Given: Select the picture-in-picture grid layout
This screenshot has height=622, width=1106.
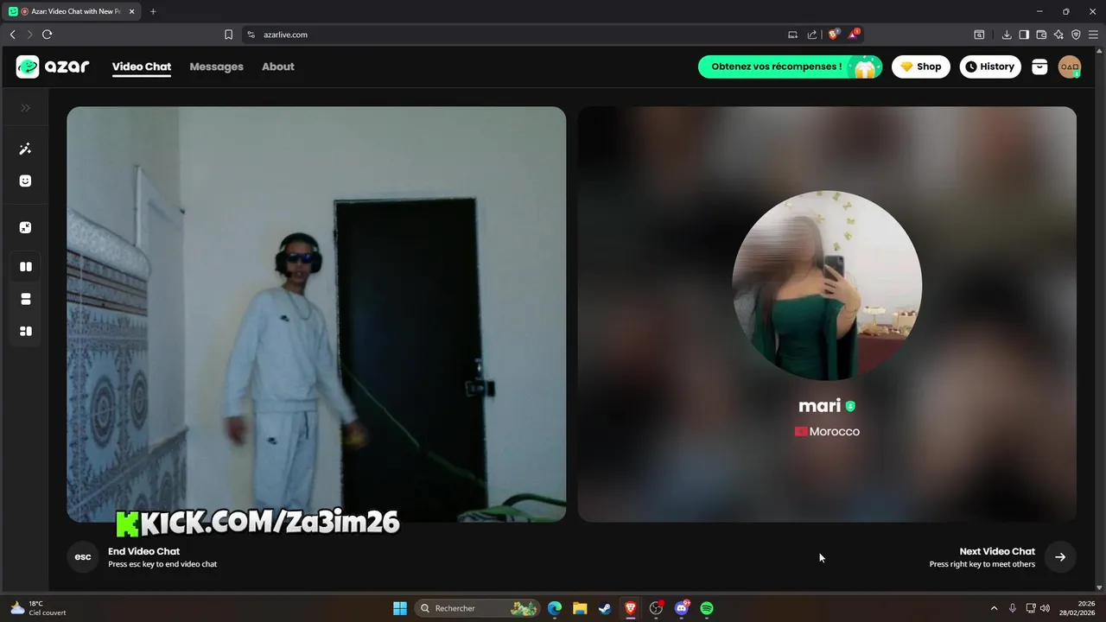Looking at the screenshot, I should point(26,331).
